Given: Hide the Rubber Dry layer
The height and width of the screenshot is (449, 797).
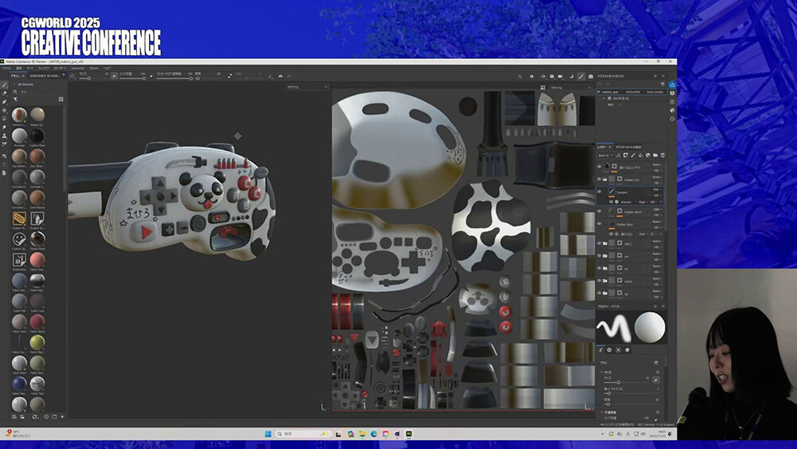Looking at the screenshot, I should tap(599, 179).
